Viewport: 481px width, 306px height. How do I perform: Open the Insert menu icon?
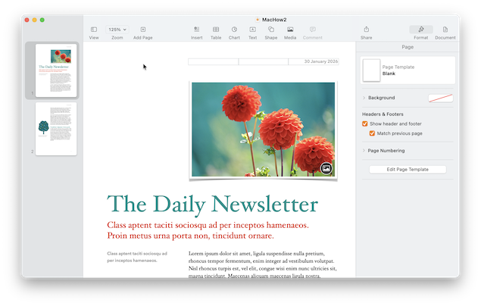click(x=197, y=30)
